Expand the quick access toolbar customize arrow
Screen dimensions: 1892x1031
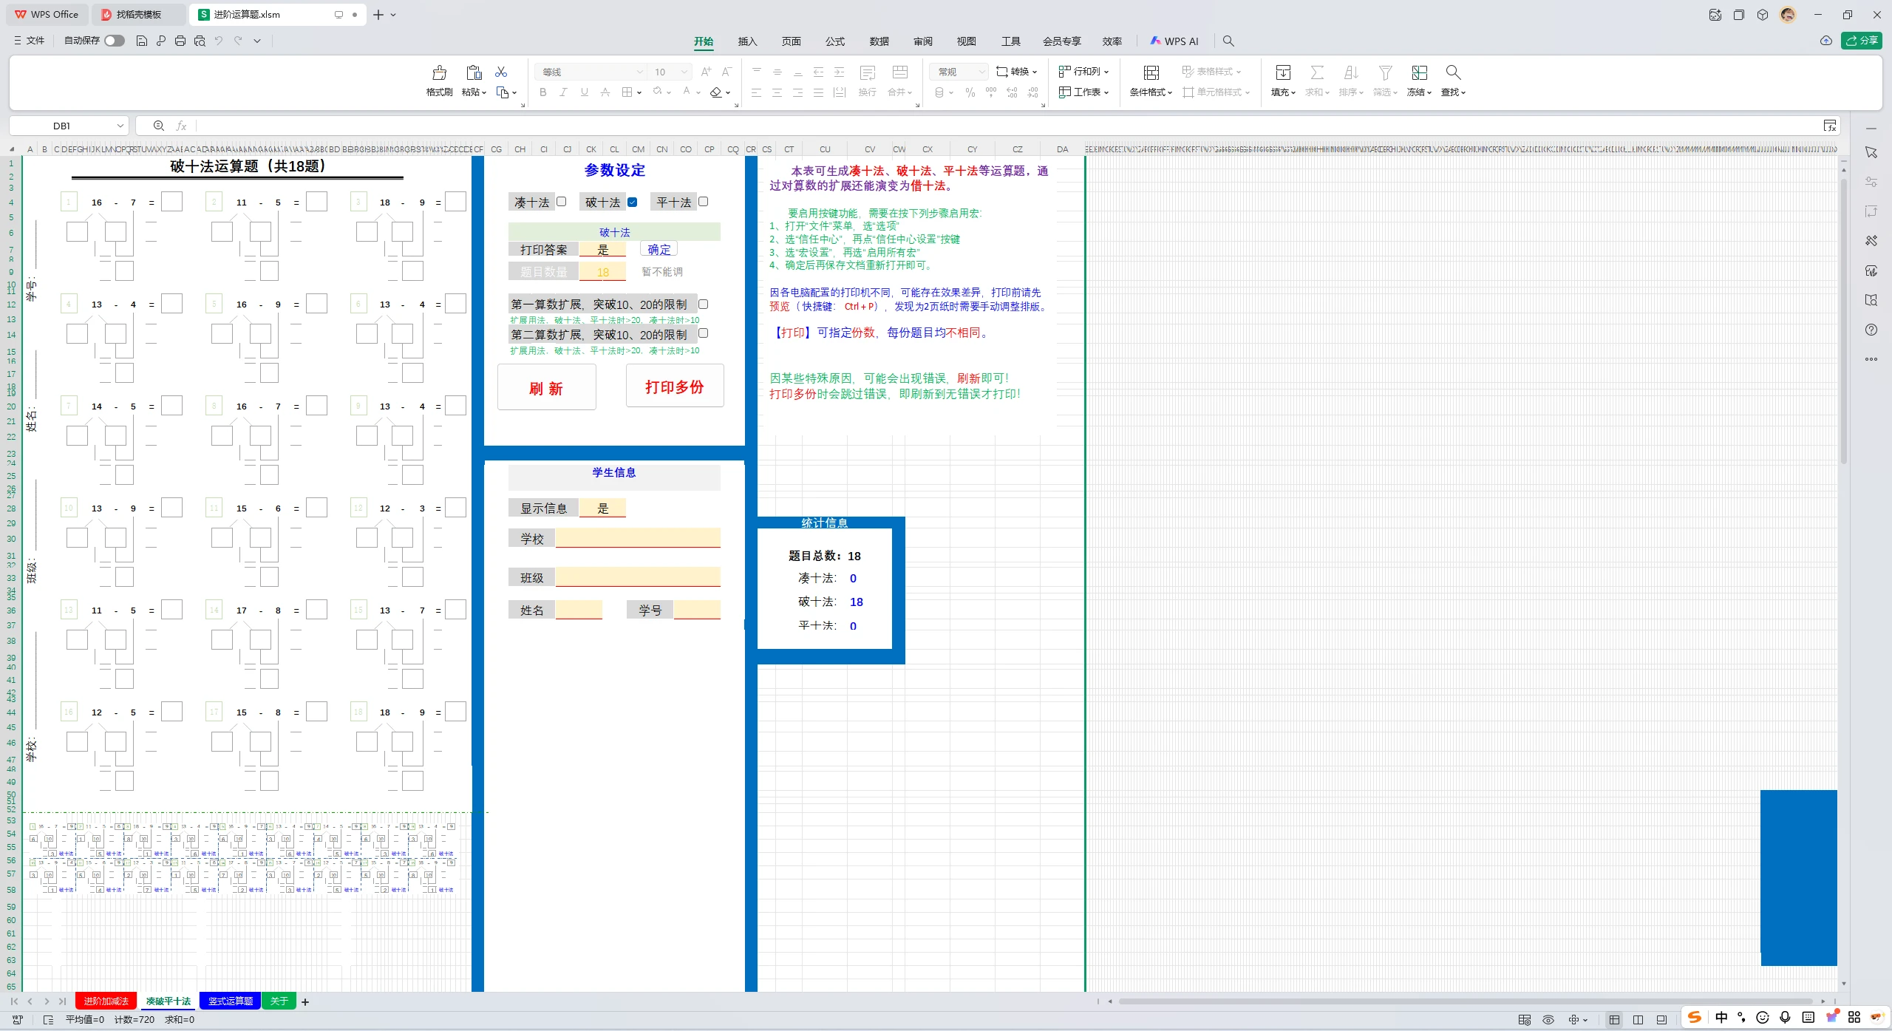[x=257, y=41]
